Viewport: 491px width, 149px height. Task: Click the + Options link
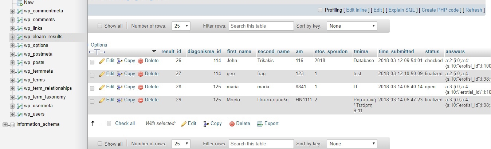pos(97,45)
